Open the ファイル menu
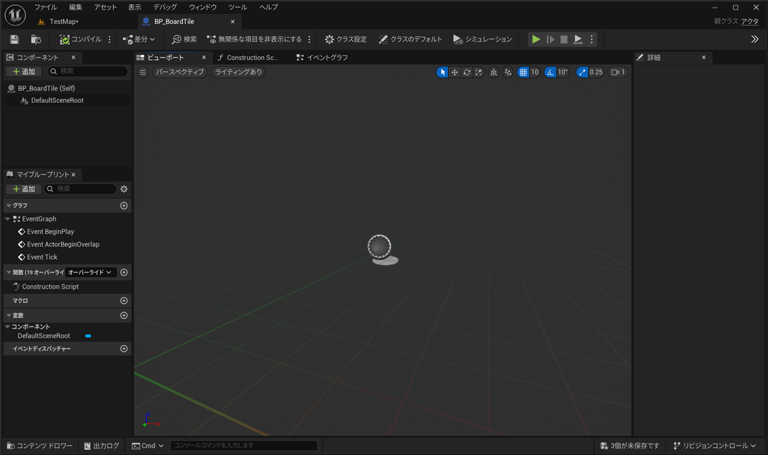 point(46,7)
